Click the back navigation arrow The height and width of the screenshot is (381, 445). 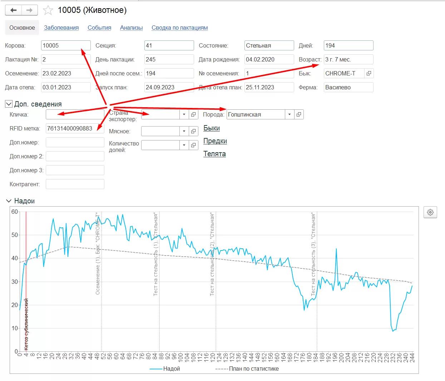(x=14, y=10)
